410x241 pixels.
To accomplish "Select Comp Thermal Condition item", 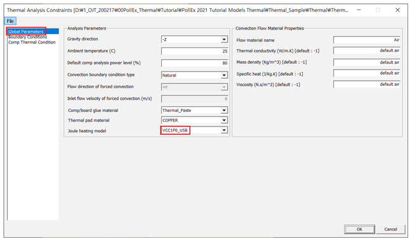I will (x=32, y=42).
